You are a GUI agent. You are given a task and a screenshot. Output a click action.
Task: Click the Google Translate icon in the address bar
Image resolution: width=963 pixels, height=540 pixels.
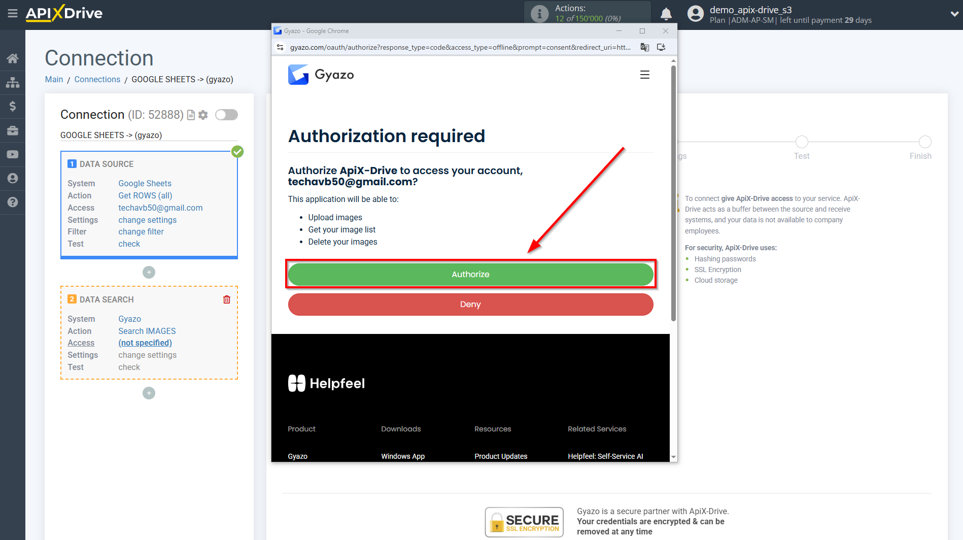[644, 47]
